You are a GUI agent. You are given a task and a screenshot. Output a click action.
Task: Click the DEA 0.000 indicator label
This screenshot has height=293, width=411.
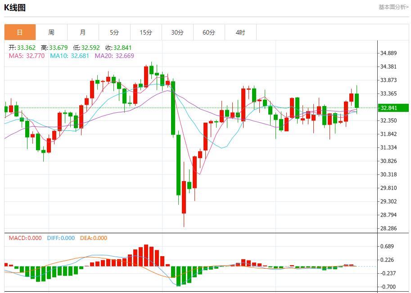point(94,238)
